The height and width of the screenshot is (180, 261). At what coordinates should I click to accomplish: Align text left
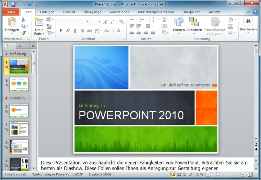[132, 33]
